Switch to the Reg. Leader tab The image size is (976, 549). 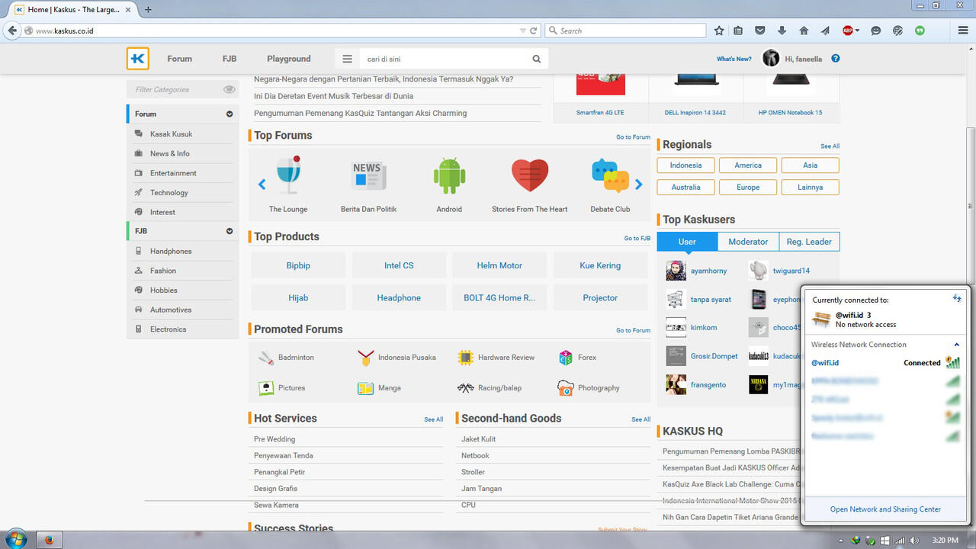(x=809, y=242)
